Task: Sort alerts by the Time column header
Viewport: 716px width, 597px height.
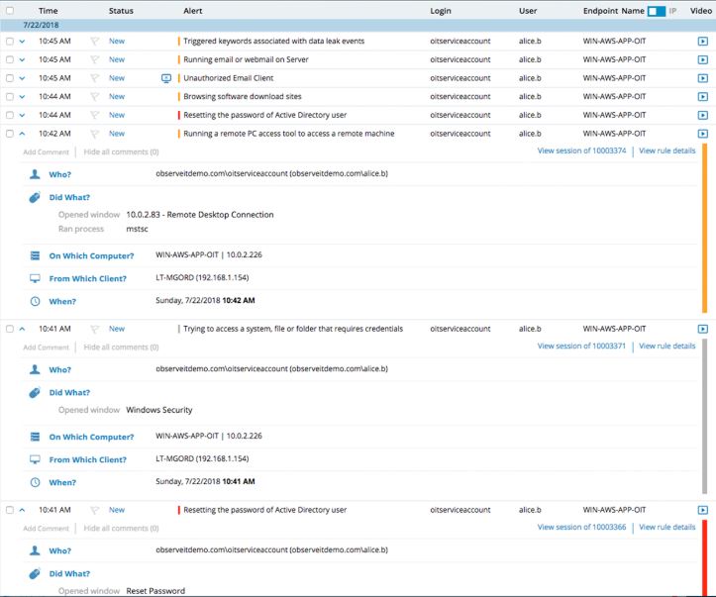Action: pyautogui.click(x=48, y=10)
